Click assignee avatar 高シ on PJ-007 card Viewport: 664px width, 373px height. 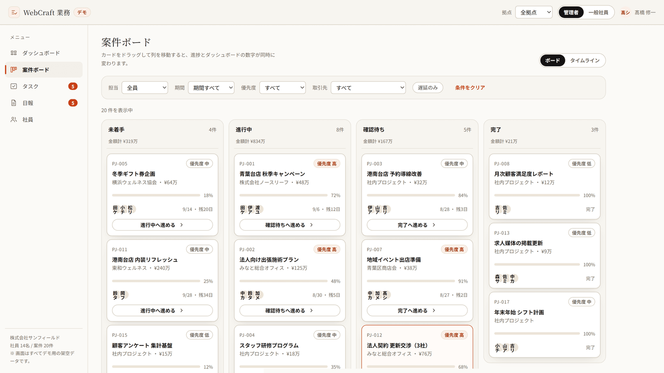coord(385,295)
